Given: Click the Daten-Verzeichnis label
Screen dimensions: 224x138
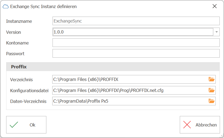Looking at the screenshot, I should pos(28,101).
